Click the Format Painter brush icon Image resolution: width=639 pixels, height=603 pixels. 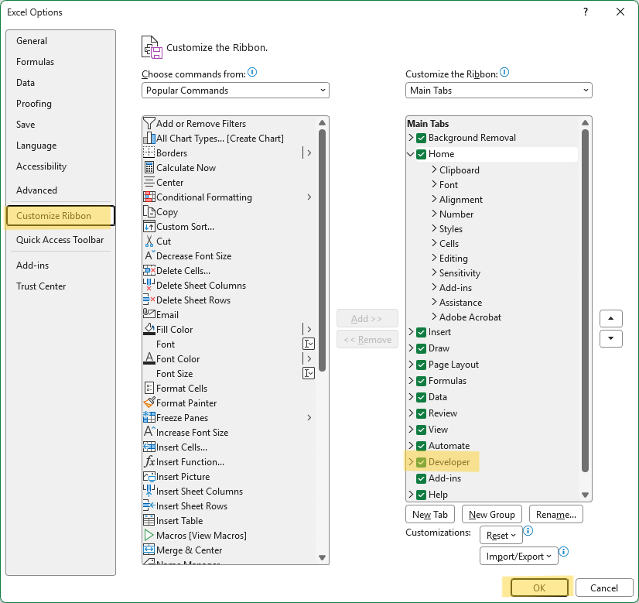[149, 403]
